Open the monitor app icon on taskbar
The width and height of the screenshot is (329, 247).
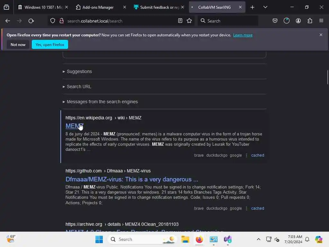(213, 239)
